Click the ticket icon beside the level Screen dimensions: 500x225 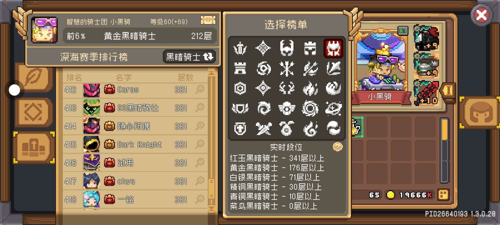pos(208,21)
